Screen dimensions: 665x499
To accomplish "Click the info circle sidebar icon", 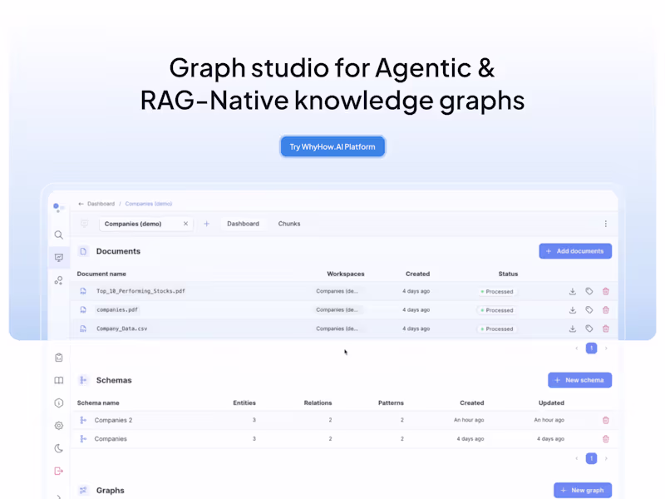I will click(58, 403).
